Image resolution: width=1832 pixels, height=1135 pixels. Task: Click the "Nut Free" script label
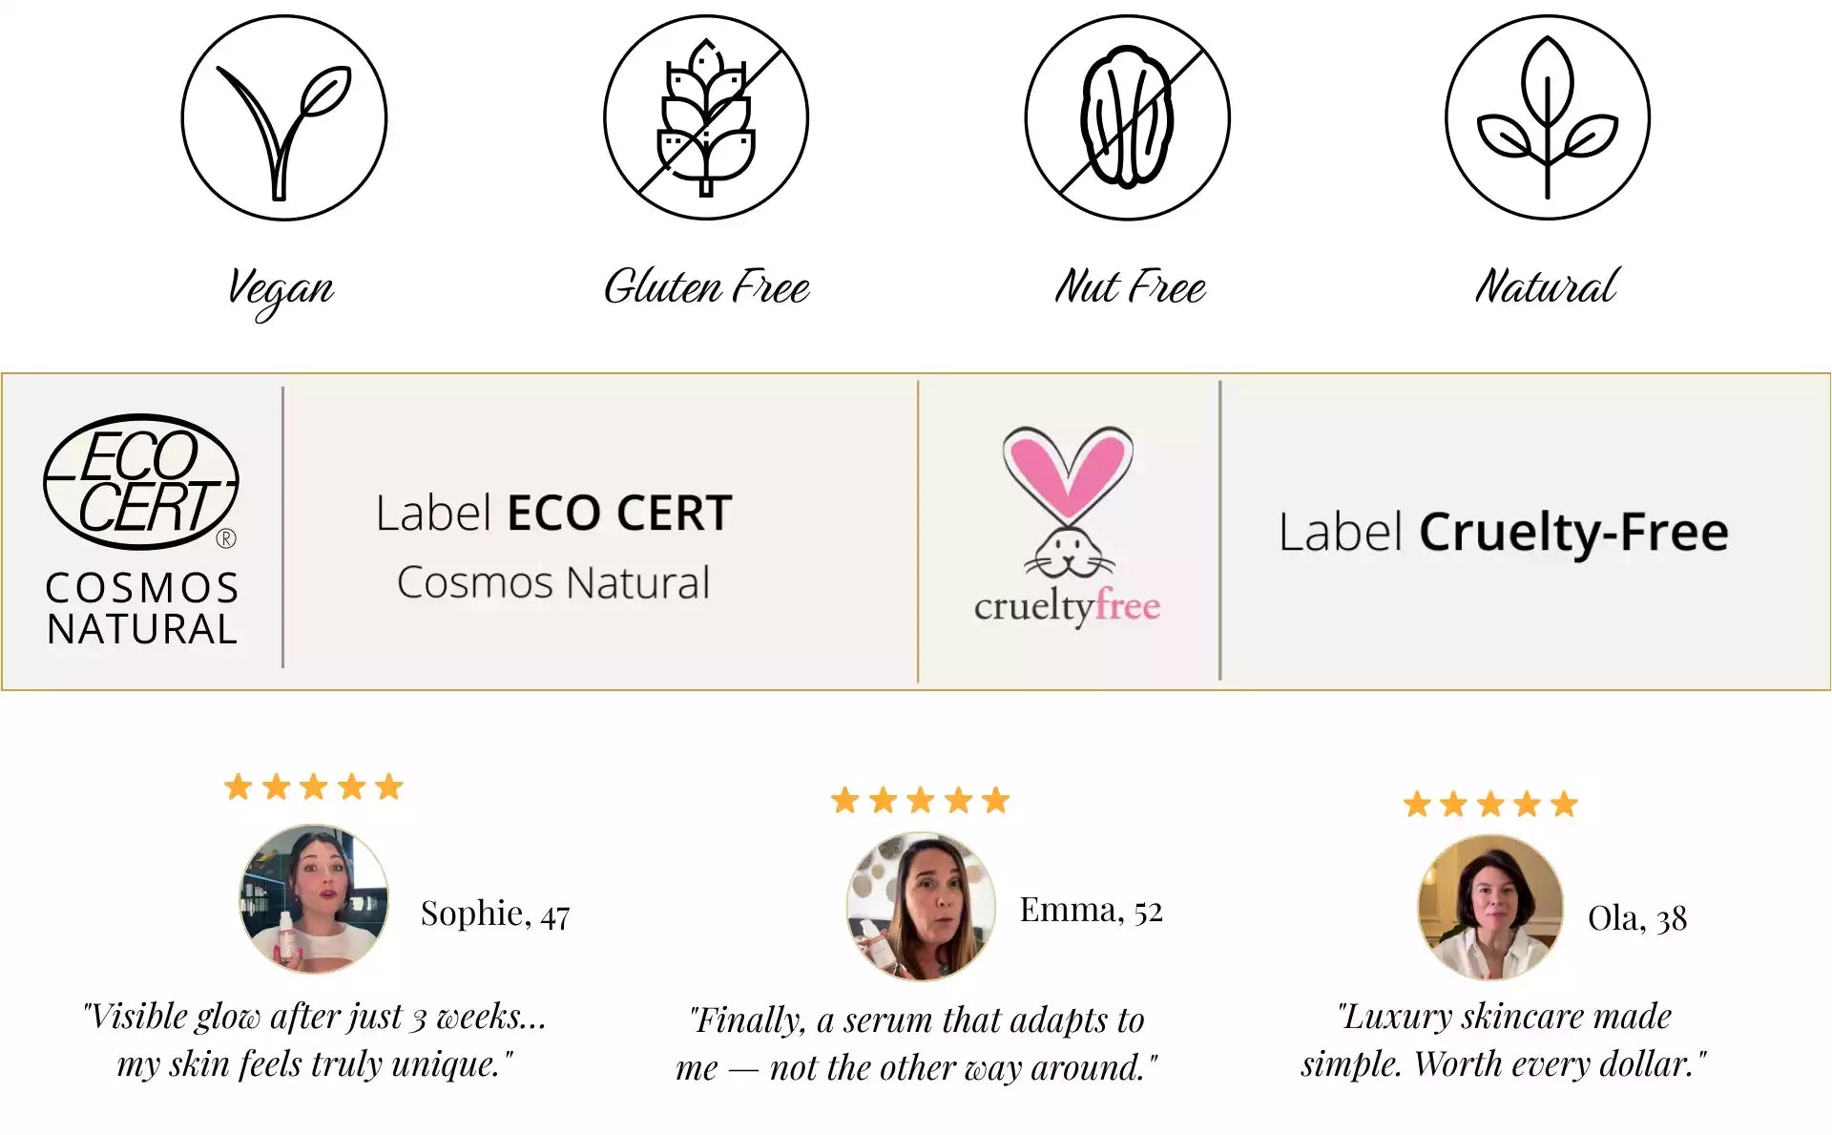pos(1131,286)
